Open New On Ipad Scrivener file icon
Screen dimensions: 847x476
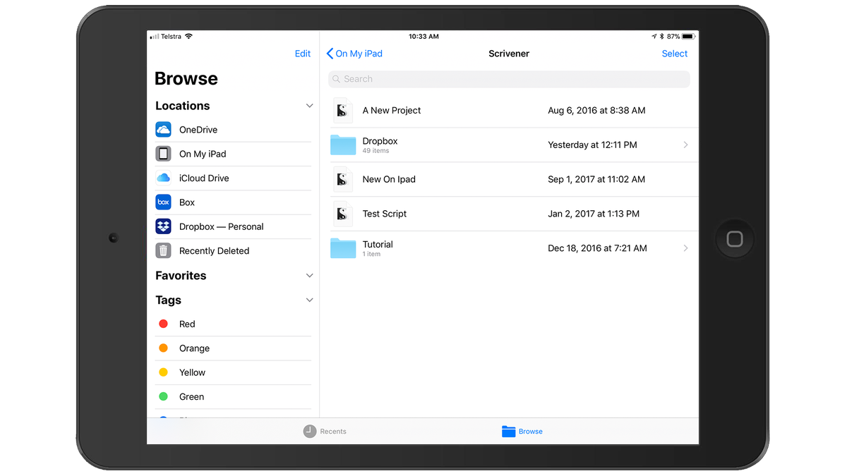(x=342, y=179)
